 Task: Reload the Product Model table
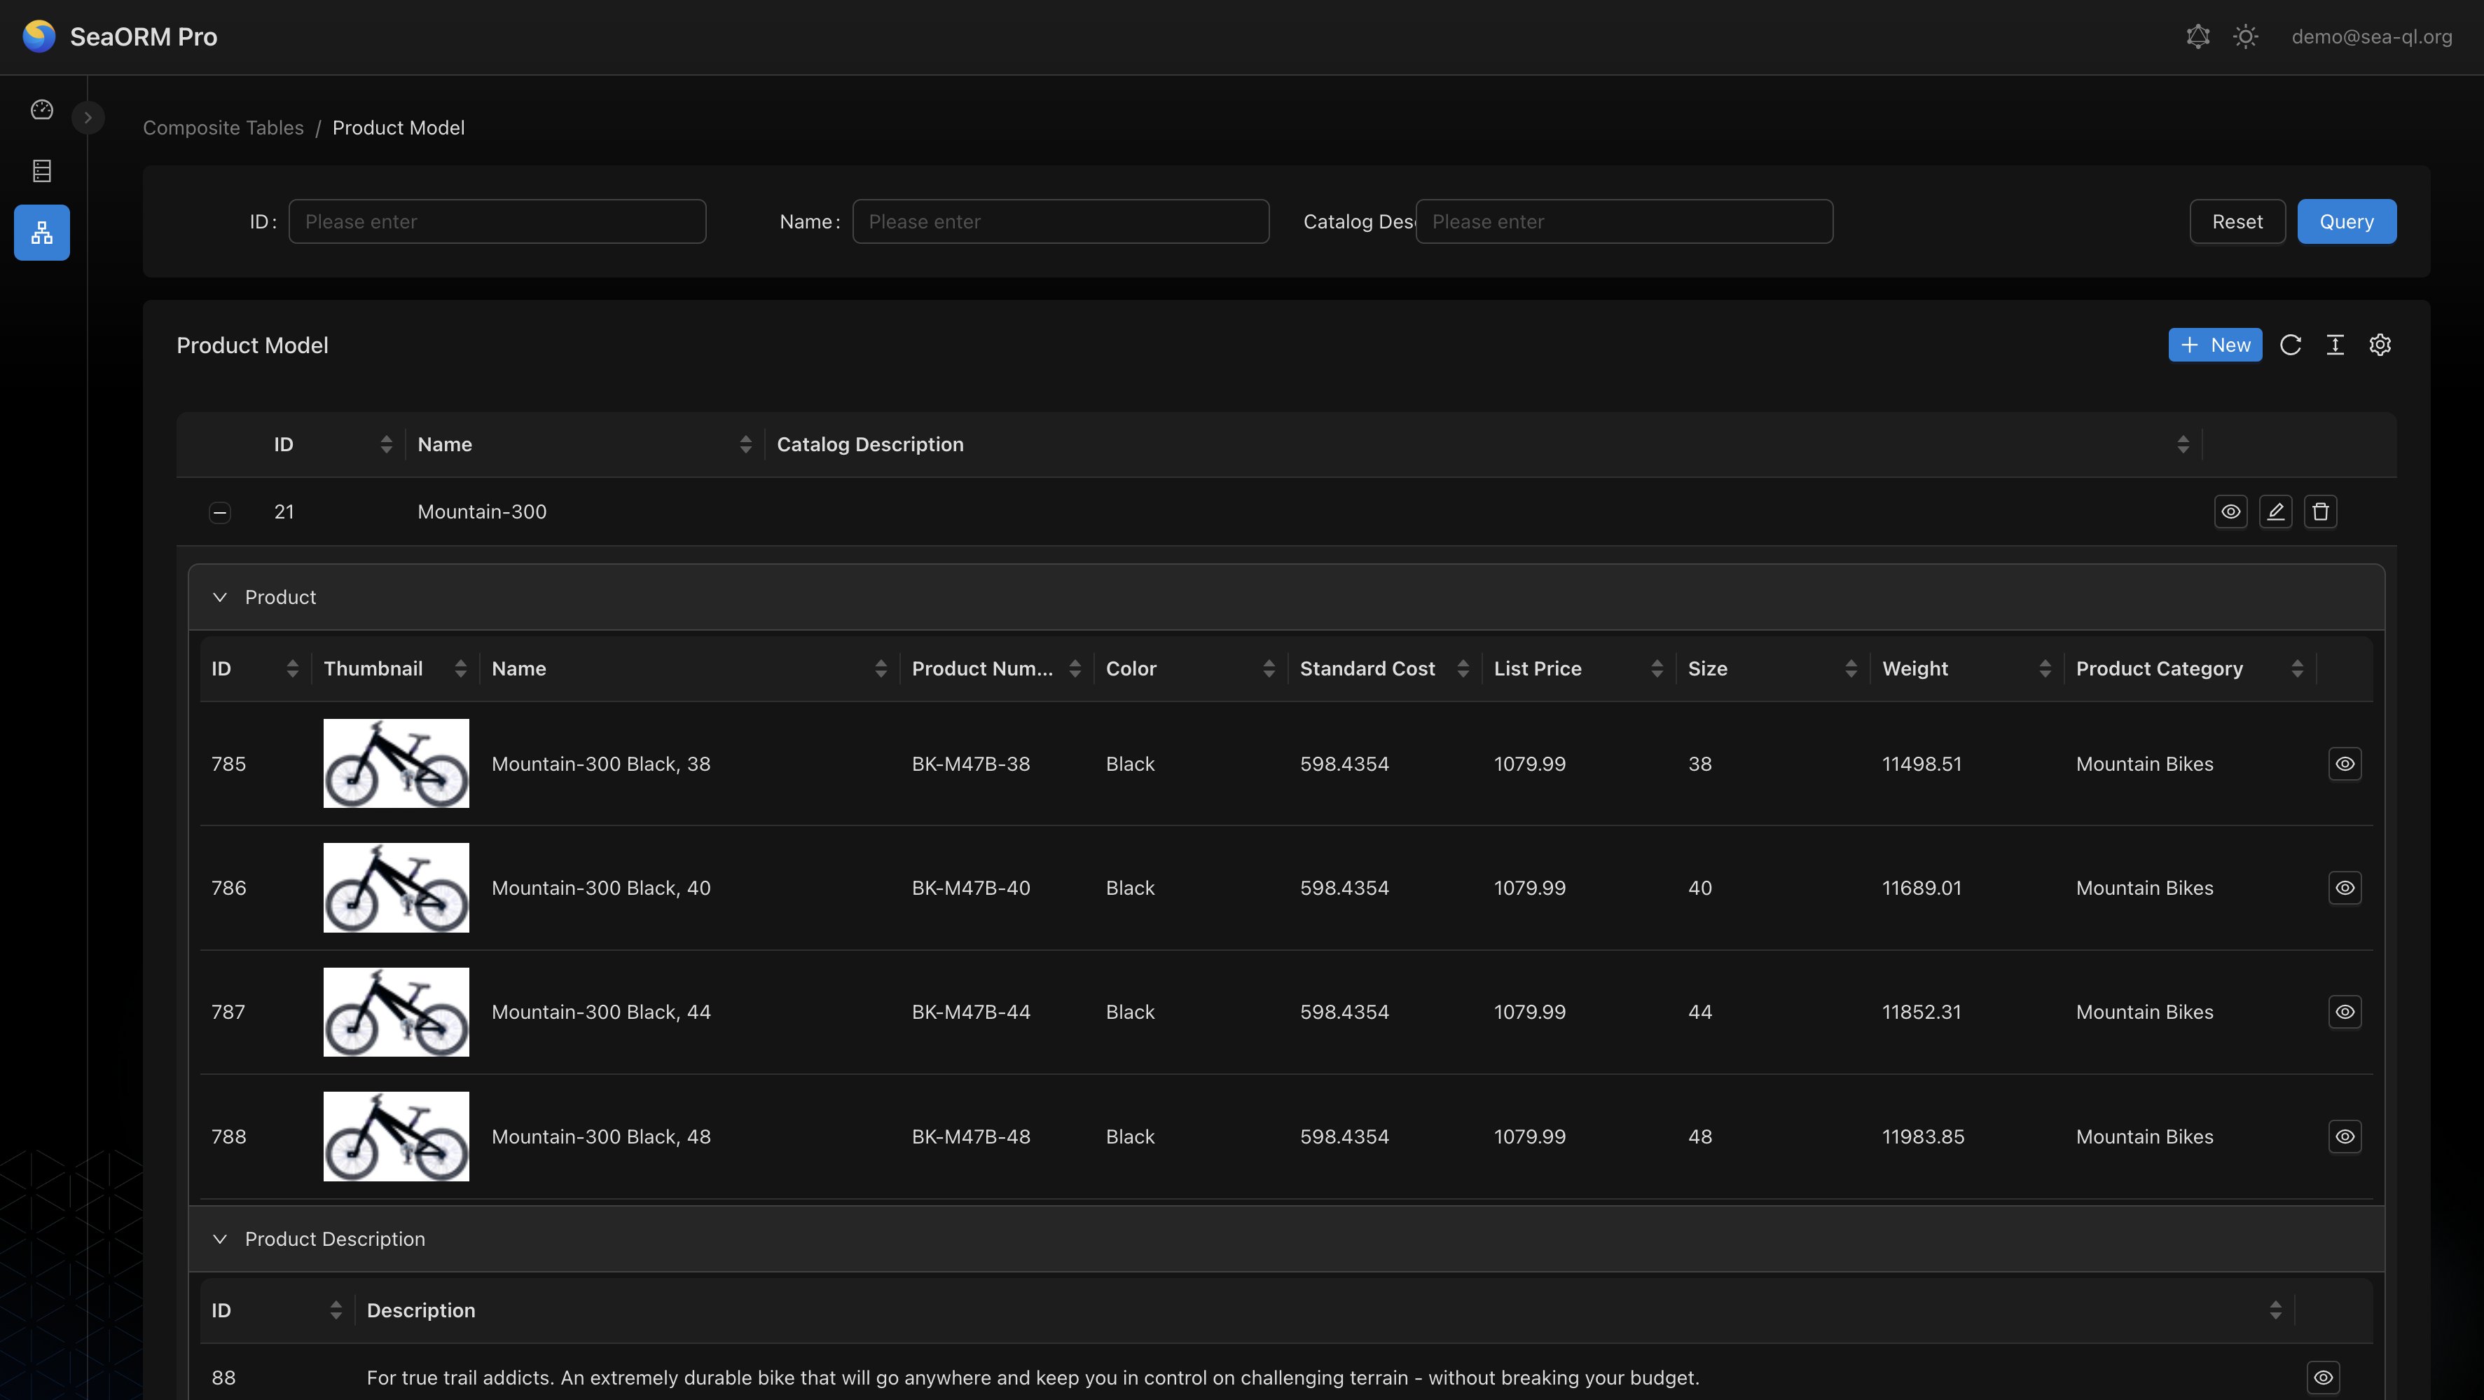pos(2290,345)
